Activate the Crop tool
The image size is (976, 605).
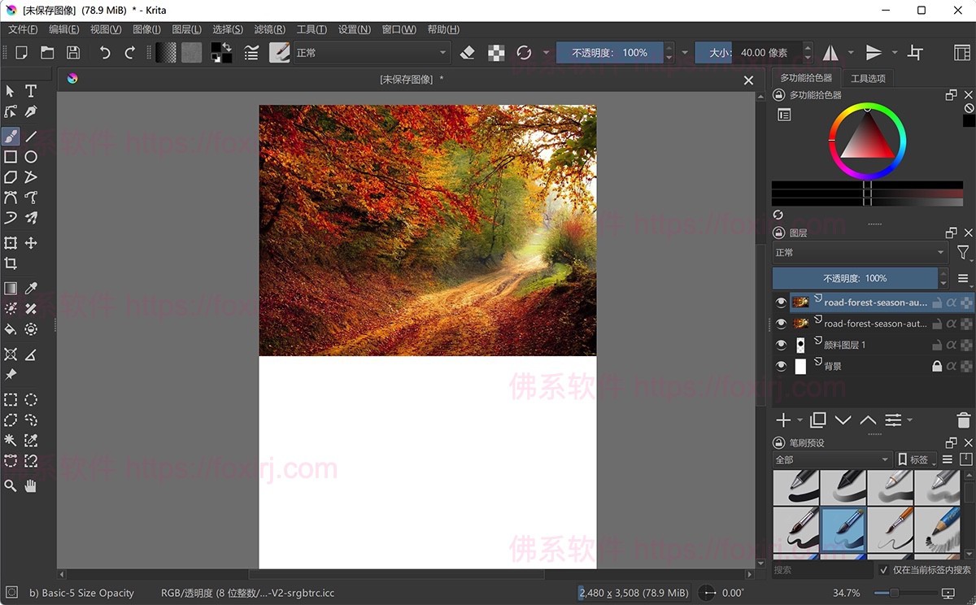click(11, 263)
